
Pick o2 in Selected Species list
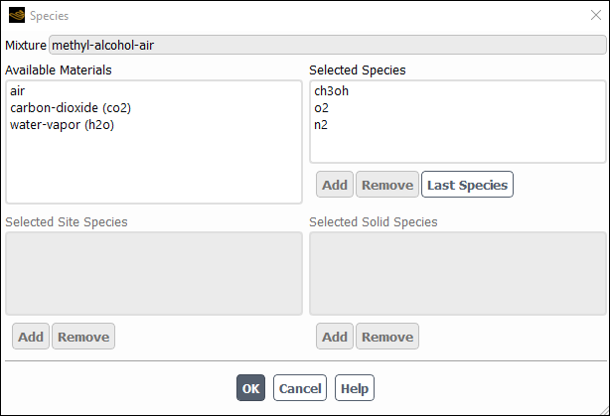point(321,108)
